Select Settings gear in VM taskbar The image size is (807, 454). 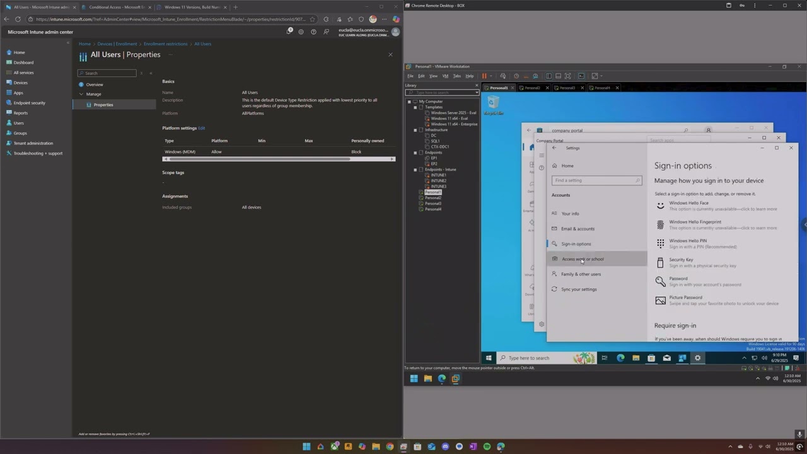[x=697, y=358]
